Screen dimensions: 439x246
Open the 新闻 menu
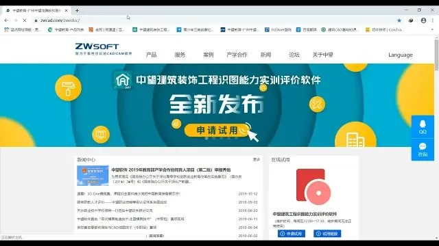pos(265,55)
